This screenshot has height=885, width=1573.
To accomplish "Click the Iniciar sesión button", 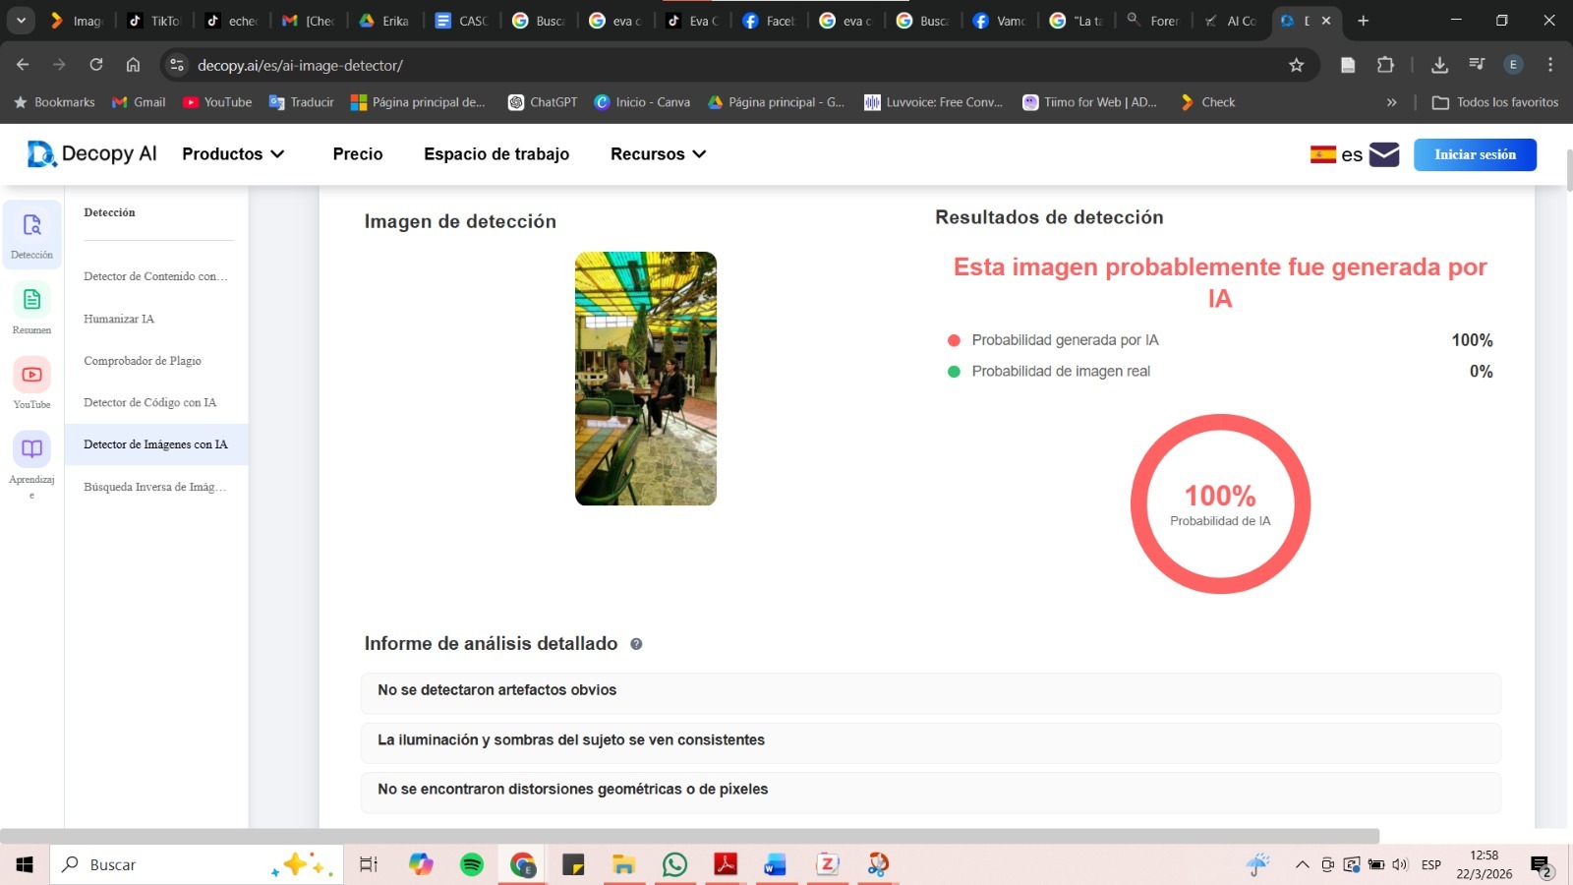I will coord(1475,154).
